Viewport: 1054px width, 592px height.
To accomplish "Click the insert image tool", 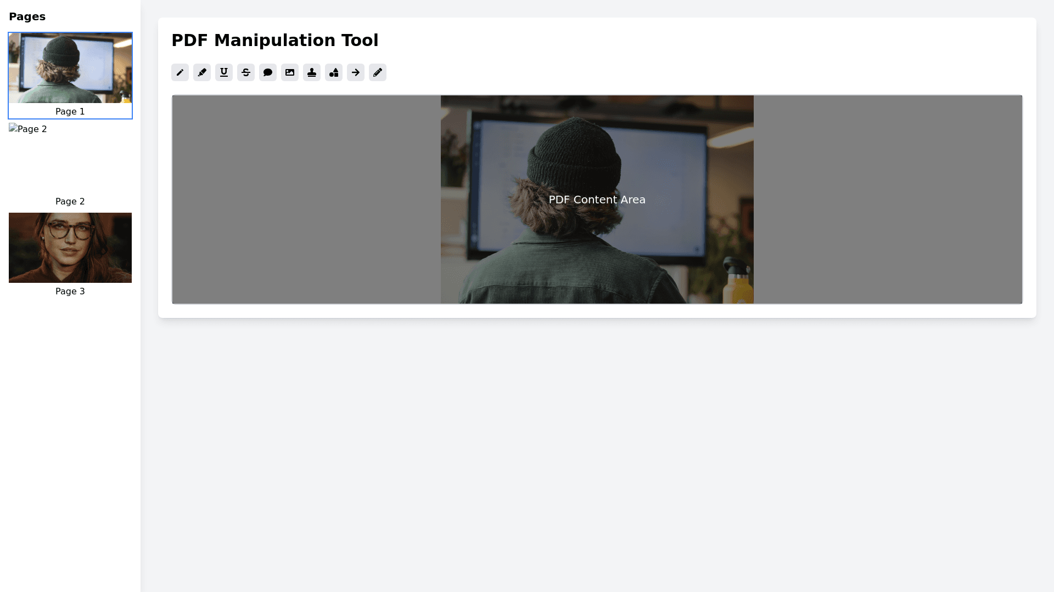I will pyautogui.click(x=290, y=72).
